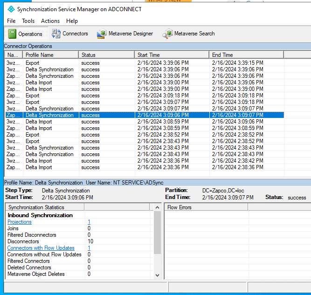311x295 pixels.
Task: Click the Metaverse Designer cube icon
Action: coord(102,34)
